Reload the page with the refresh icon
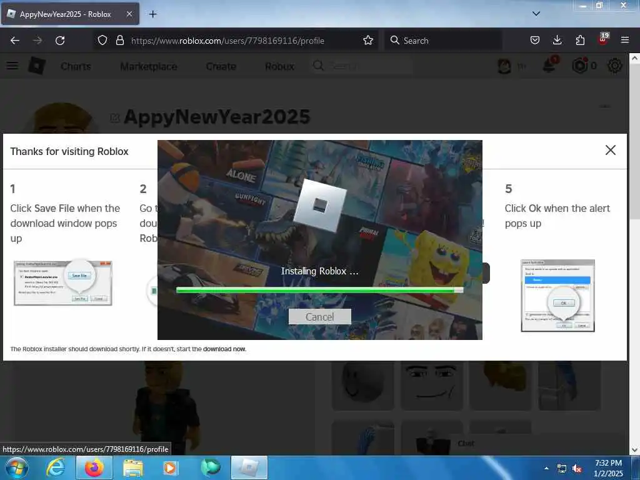 coord(60,41)
